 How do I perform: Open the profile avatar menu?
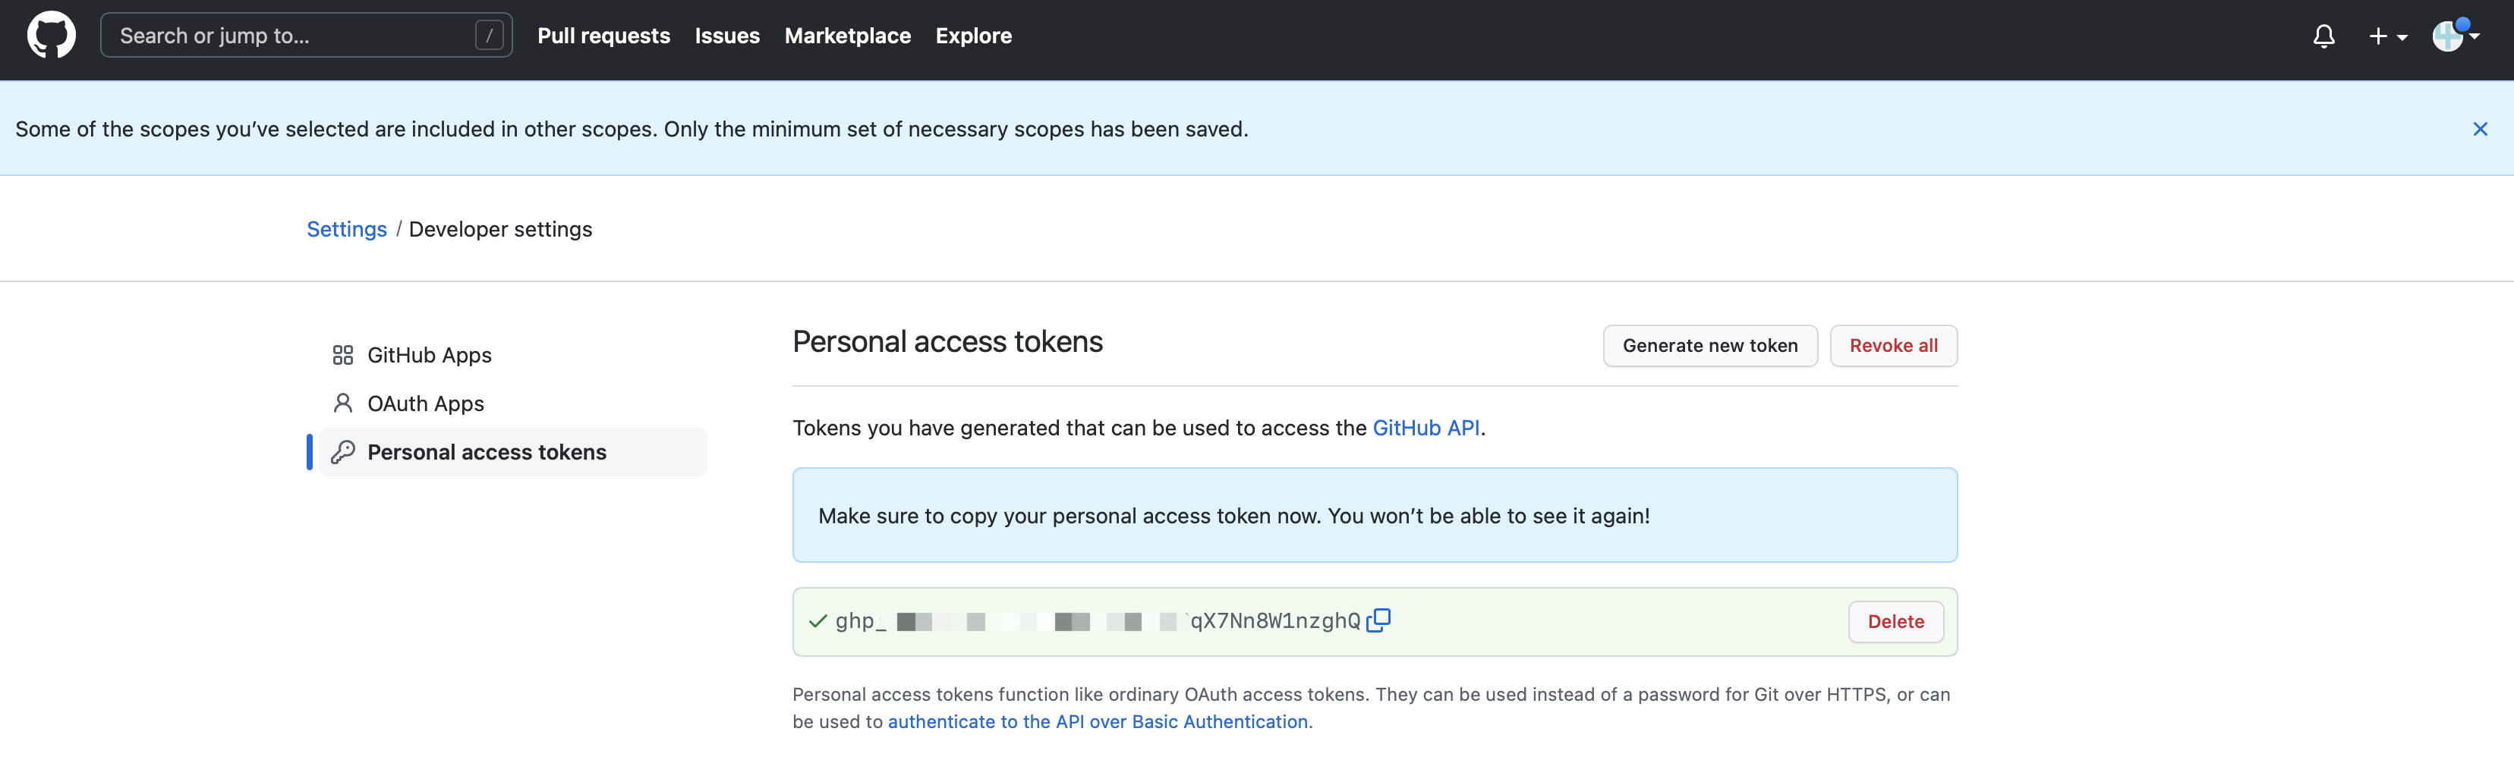click(2453, 36)
